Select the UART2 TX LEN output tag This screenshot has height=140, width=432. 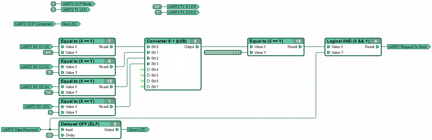point(76,10)
